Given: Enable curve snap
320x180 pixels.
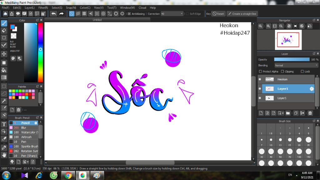Looking at the screenshot, I should [110, 14].
